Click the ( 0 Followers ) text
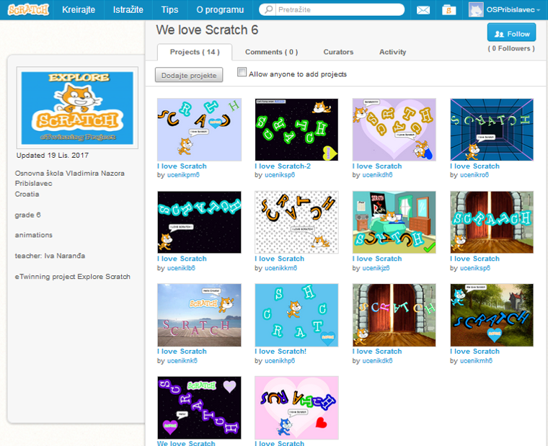 (x=511, y=48)
